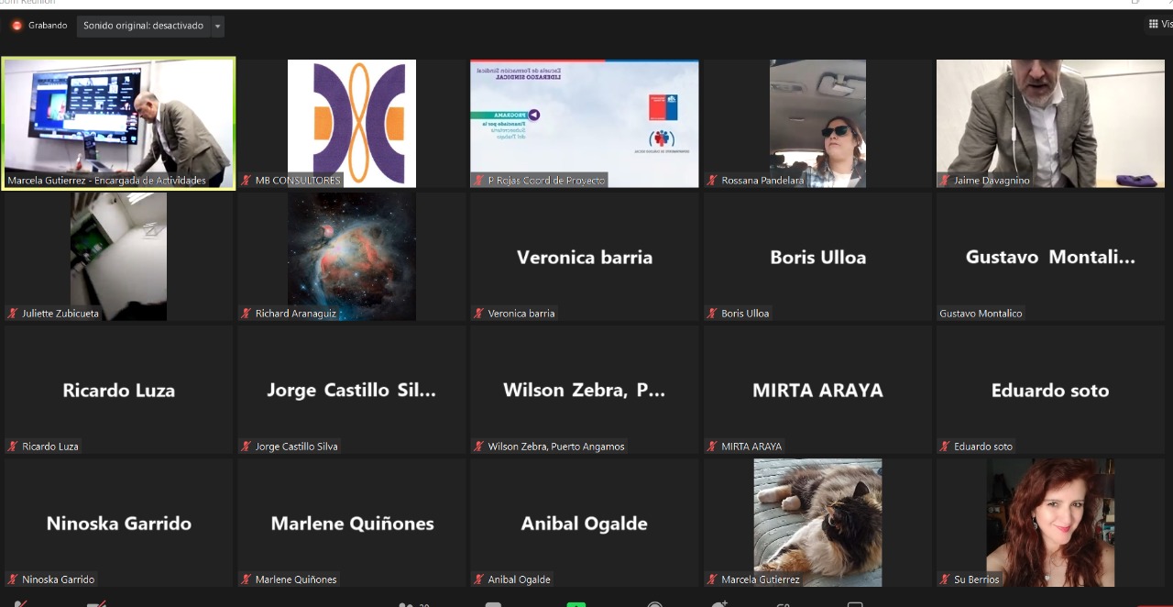1173x607 pixels.
Task: Click the large Gustavo Montali... name
Action: [1050, 258]
